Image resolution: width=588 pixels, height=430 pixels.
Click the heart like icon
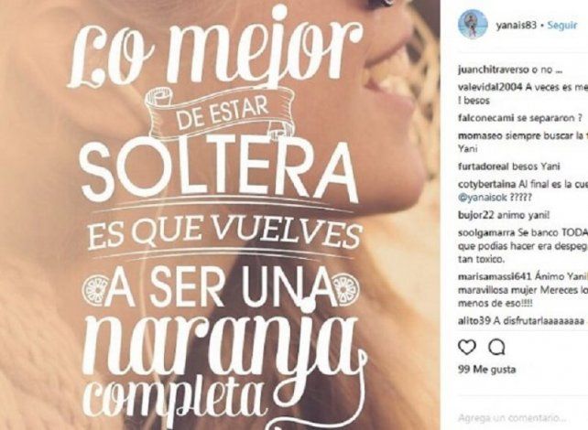pos(467,348)
